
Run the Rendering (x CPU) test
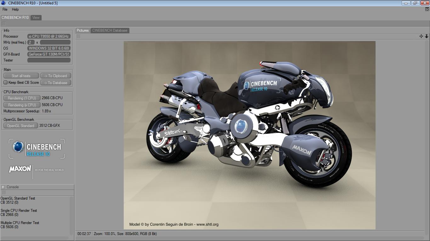22,105
